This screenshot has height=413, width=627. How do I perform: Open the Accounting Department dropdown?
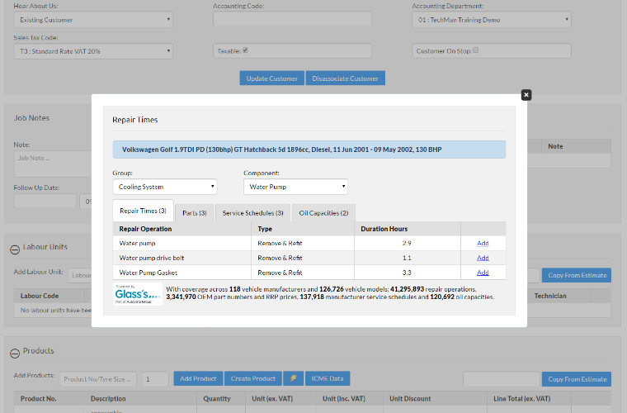coord(492,20)
